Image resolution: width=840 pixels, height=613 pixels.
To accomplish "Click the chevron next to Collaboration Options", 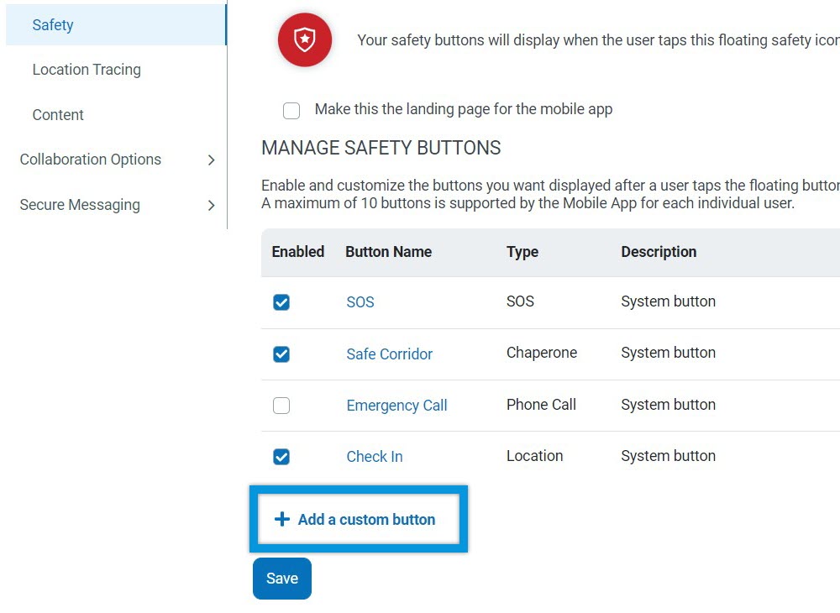I will (x=212, y=160).
